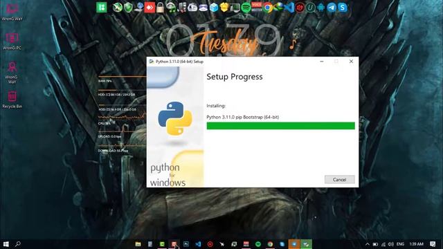The height and width of the screenshot is (249, 443).
Task: Open the network status tray icon
Action: (x=383, y=244)
